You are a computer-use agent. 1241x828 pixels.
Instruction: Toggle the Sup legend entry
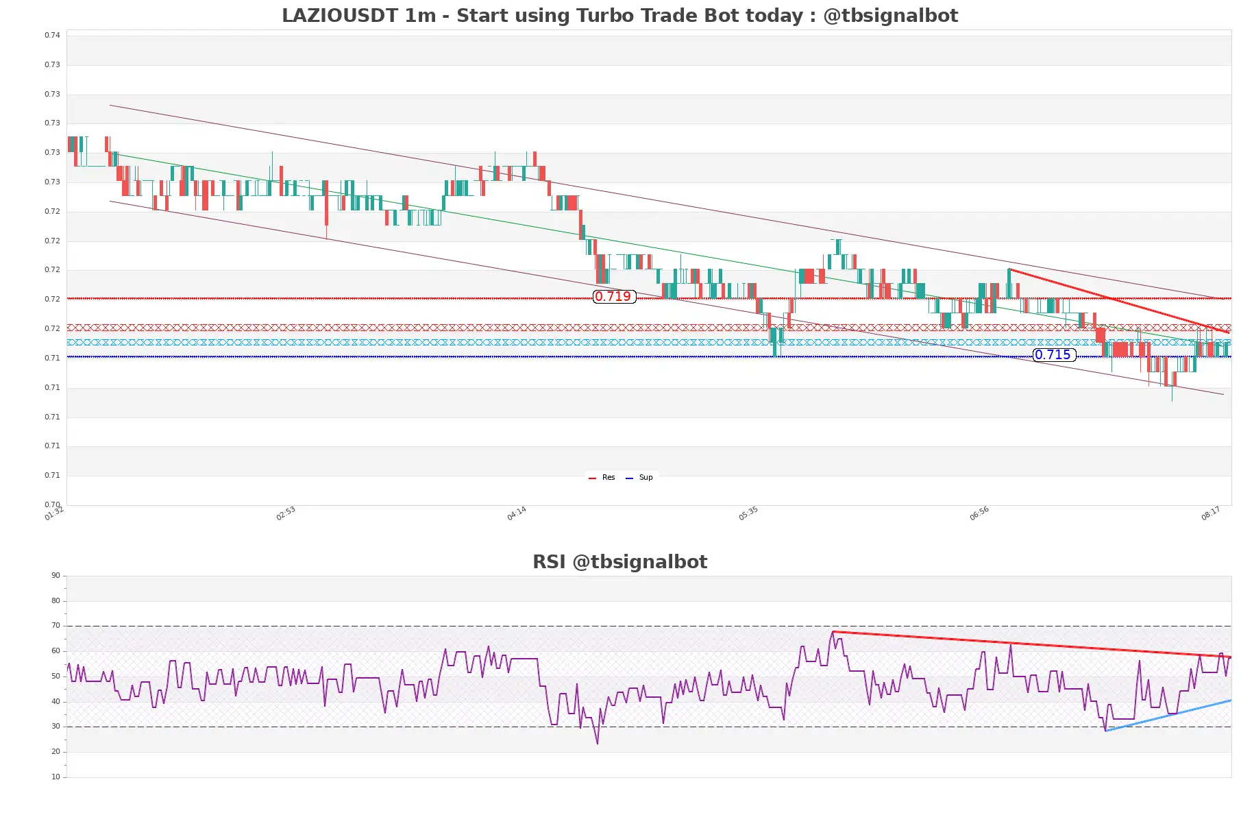tap(639, 477)
